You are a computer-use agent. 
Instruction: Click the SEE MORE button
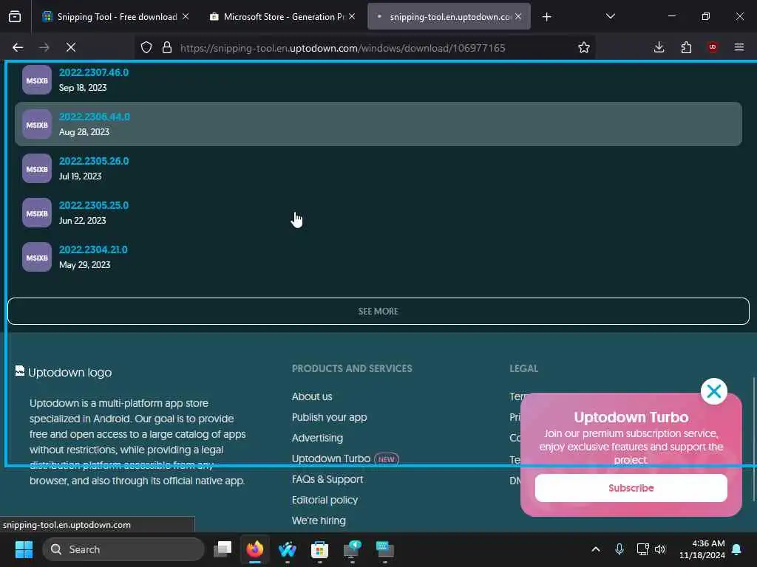(x=378, y=311)
